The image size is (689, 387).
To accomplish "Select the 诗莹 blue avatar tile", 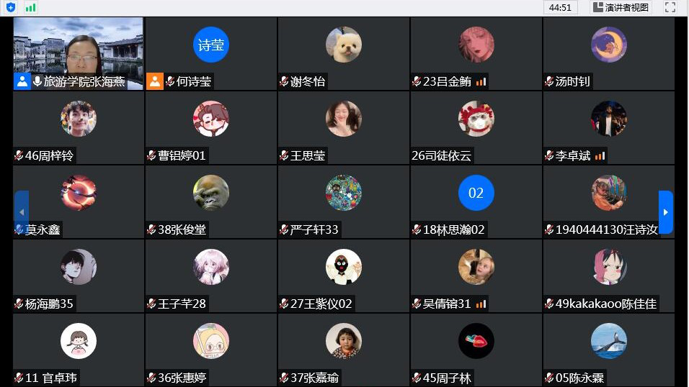I will tap(211, 45).
